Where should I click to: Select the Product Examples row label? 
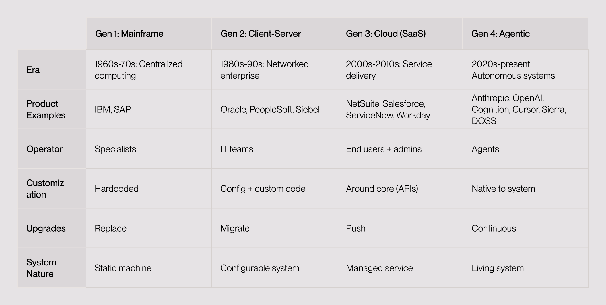tap(46, 109)
